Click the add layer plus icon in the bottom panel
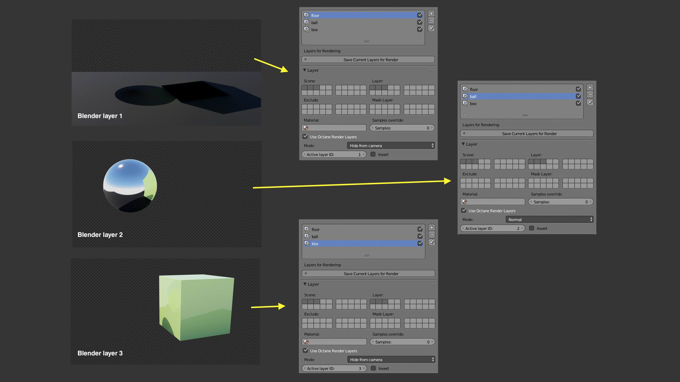680x382 pixels. [x=431, y=227]
